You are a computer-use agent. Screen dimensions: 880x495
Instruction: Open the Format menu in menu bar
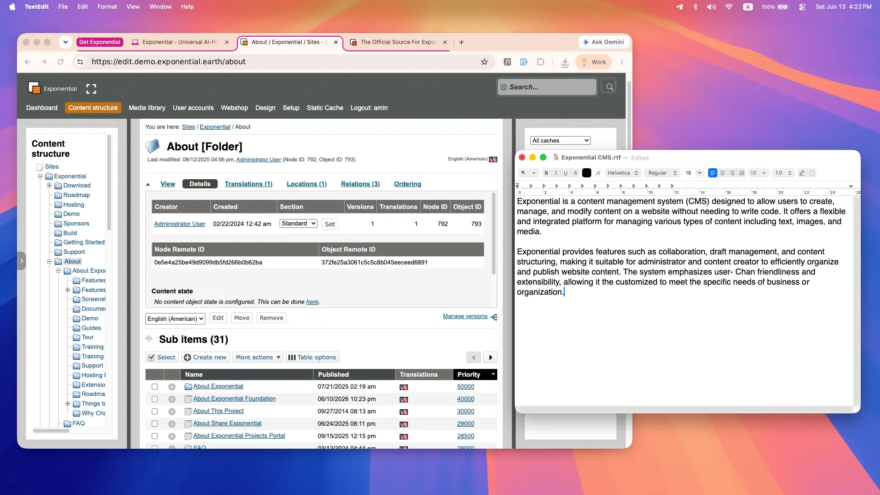coord(107,7)
